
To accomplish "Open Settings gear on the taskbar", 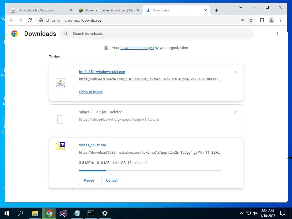I will tap(105, 213).
